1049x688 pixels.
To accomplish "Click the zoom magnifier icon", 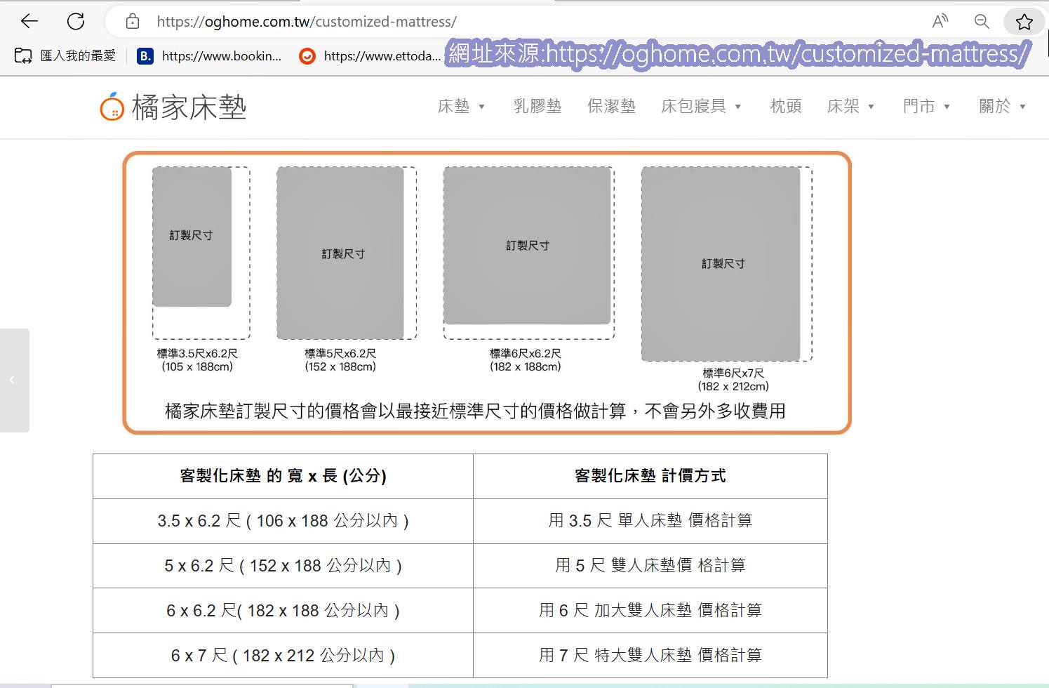I will 982,22.
